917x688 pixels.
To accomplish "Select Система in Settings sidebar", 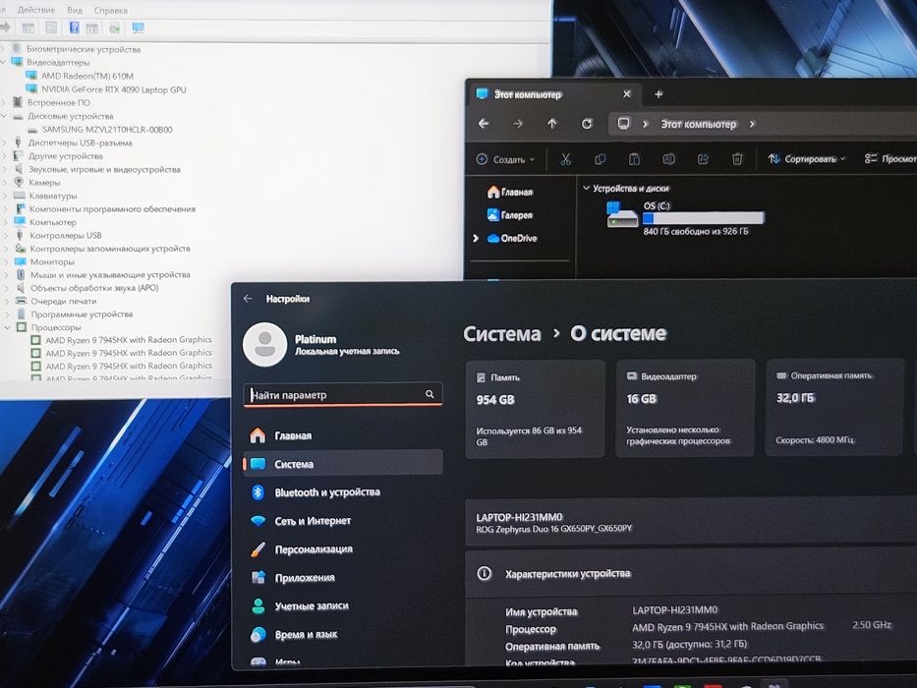I will (343, 464).
